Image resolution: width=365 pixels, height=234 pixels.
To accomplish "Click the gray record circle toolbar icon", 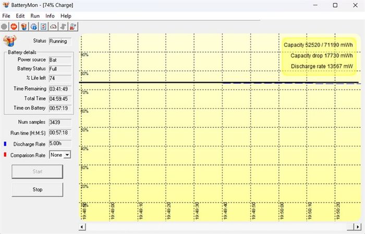I will coord(5,26).
